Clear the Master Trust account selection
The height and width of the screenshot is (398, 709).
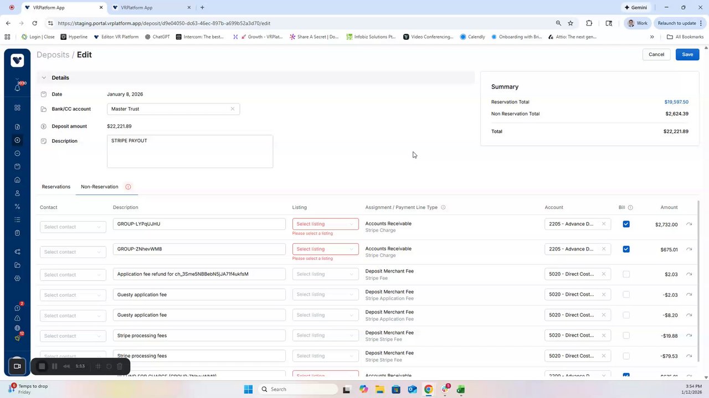(233, 109)
